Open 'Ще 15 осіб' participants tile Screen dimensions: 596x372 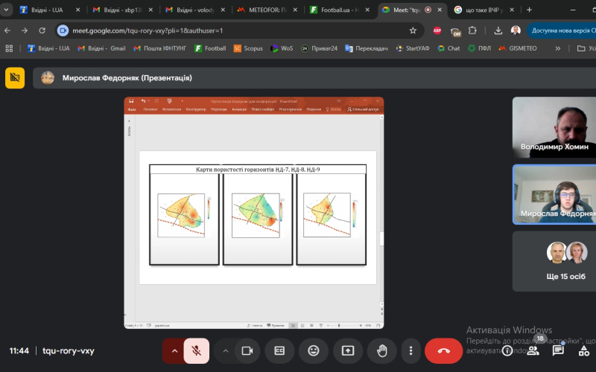click(554, 261)
